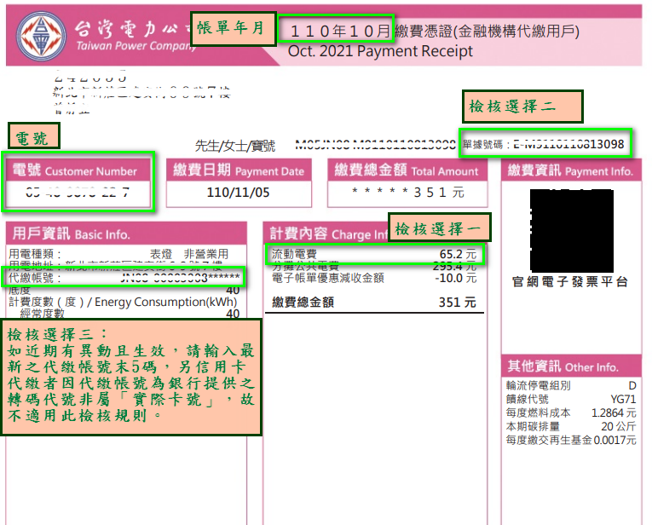
Task: Click the 其他資訊 Other Info header
Action: 571,366
